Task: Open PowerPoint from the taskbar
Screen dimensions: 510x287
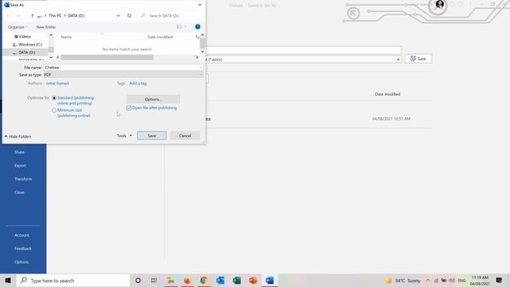Action: tap(253, 280)
